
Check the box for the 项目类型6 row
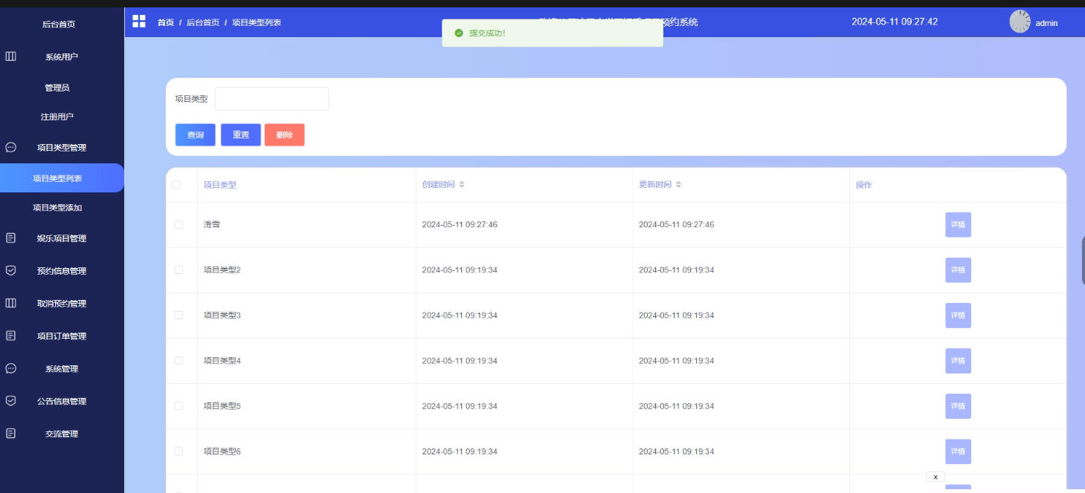pyautogui.click(x=178, y=451)
